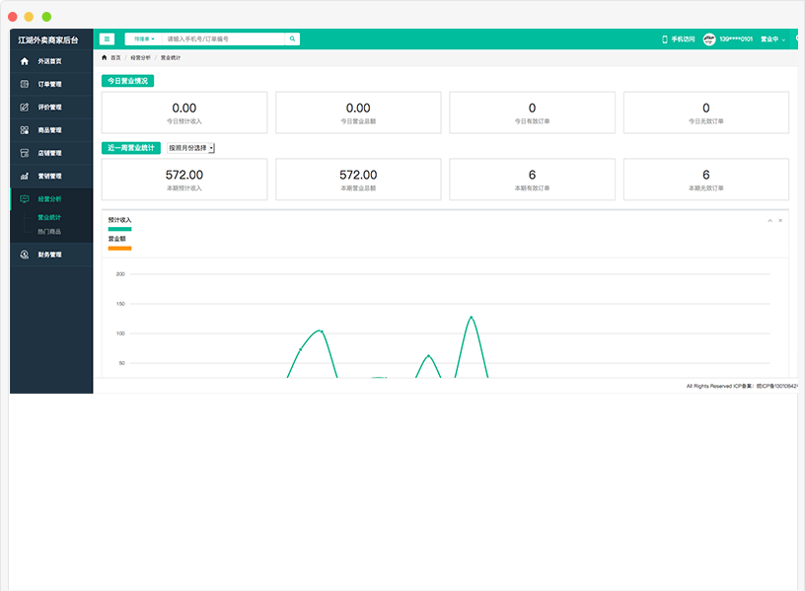
Task: Open the 营销管理 menu item
Action: click(51, 177)
